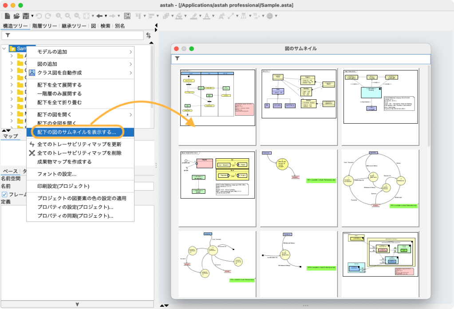
Task: Switch to the 検索 tab
Action: pos(105,26)
